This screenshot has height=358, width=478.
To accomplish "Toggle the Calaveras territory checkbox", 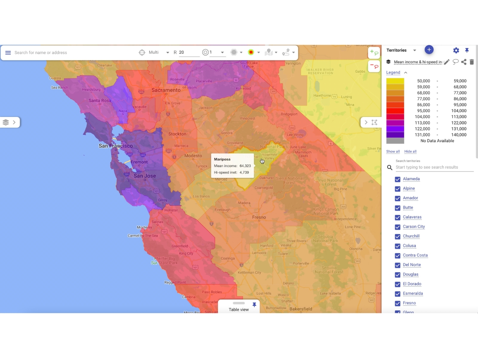I will click(397, 217).
